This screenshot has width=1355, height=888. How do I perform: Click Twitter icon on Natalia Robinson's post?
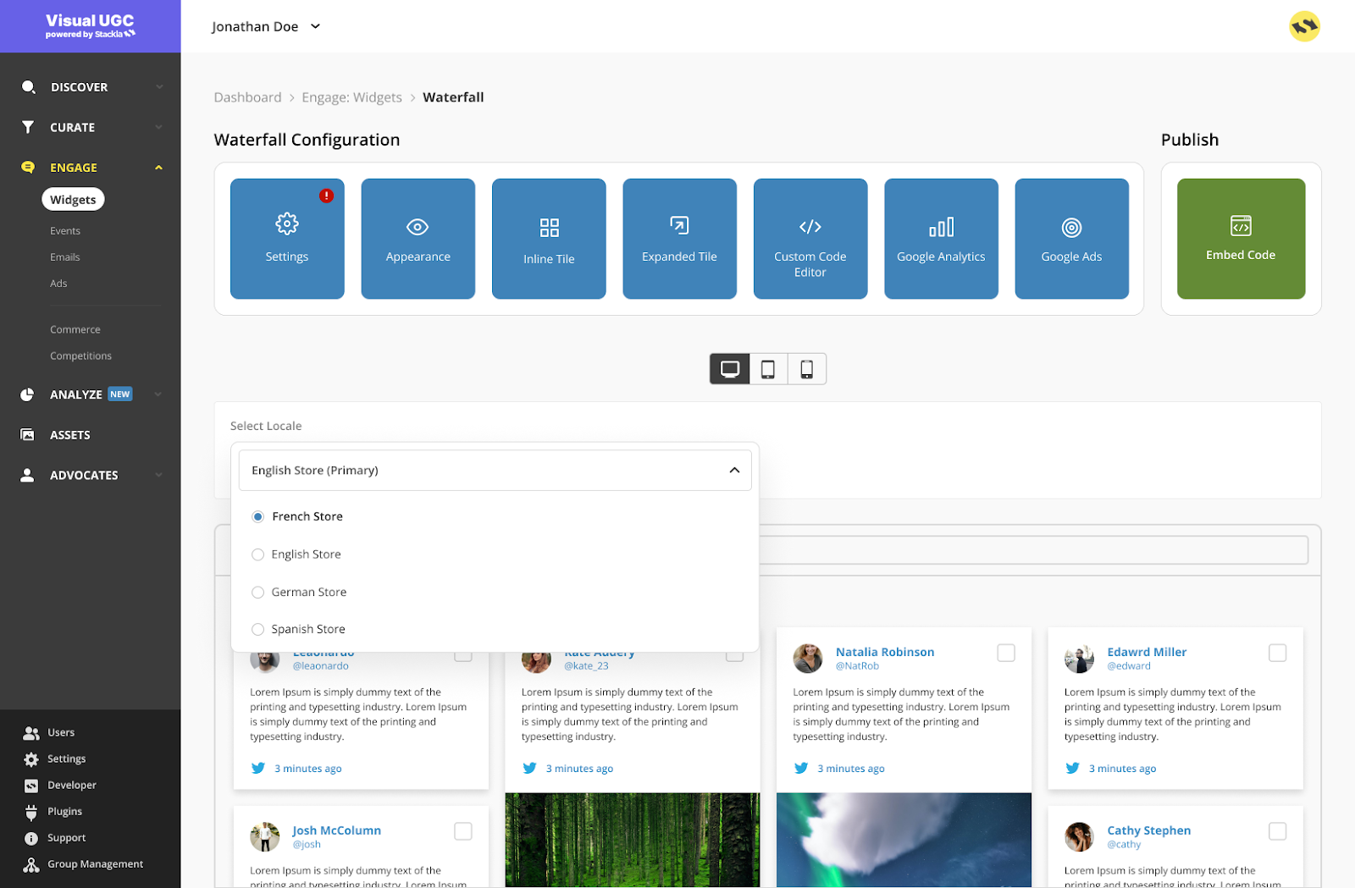(x=801, y=768)
